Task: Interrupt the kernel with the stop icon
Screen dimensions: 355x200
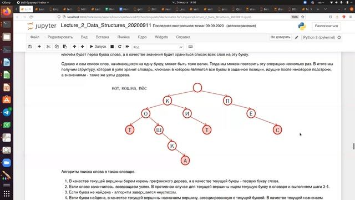Action: 112,47
